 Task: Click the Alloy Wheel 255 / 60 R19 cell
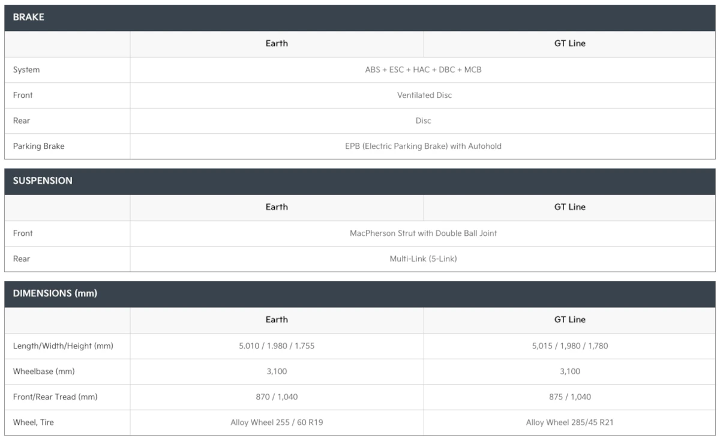click(277, 422)
